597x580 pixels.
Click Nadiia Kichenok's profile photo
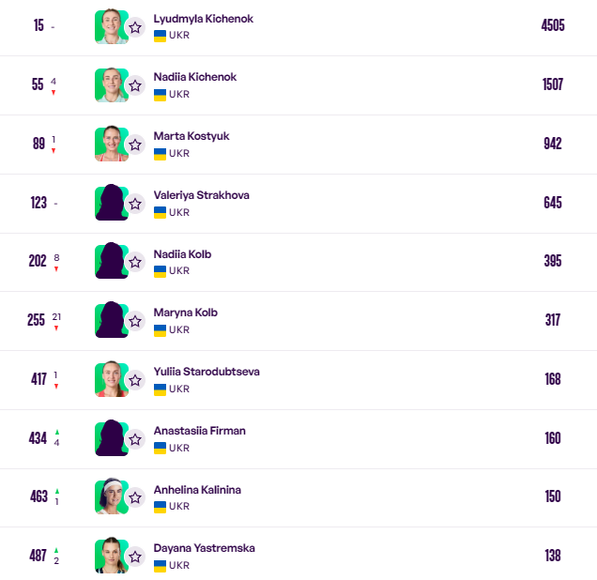[112, 85]
